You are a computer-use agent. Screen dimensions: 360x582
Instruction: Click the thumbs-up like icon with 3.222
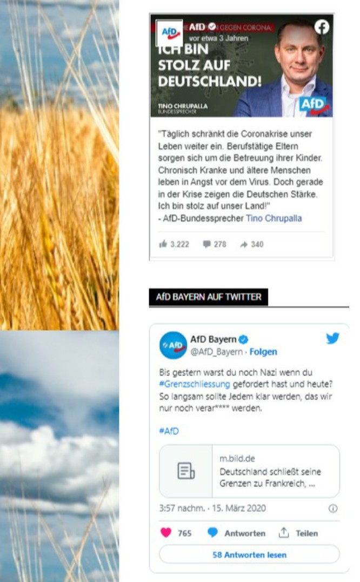point(163,244)
